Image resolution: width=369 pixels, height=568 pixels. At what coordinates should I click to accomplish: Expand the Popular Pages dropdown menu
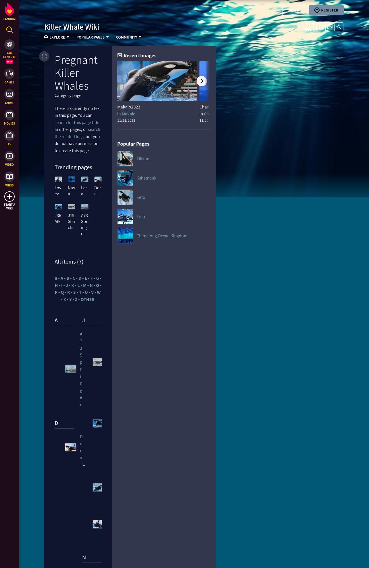click(x=93, y=37)
